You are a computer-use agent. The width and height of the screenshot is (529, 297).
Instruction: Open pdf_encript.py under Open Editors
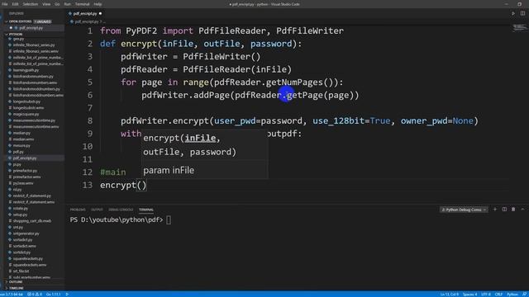point(31,28)
